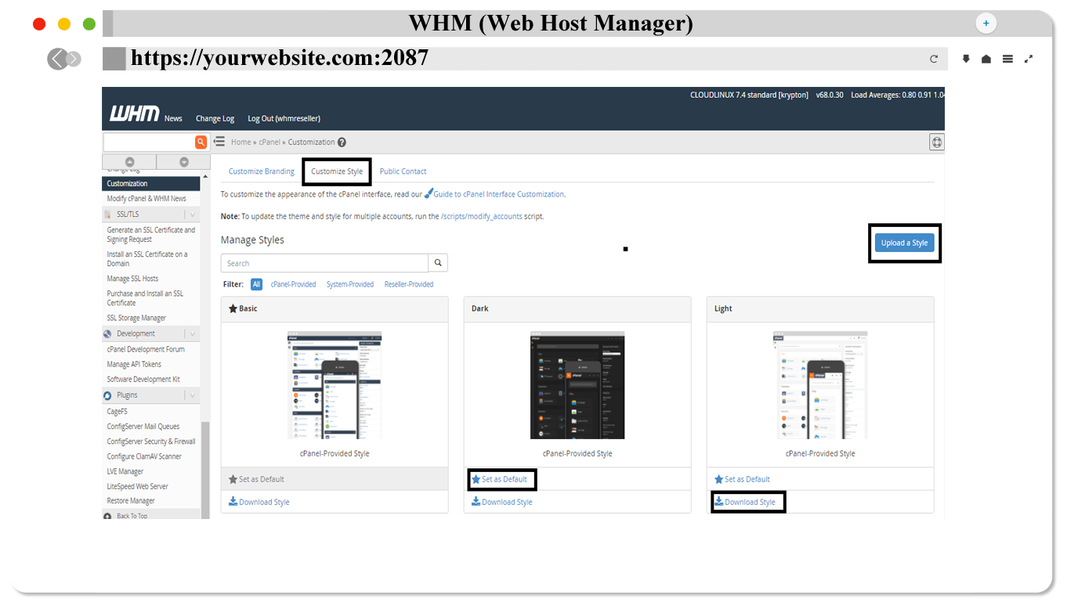Open News in the WHM header
This screenshot has width=1067, height=602.
[x=173, y=119]
